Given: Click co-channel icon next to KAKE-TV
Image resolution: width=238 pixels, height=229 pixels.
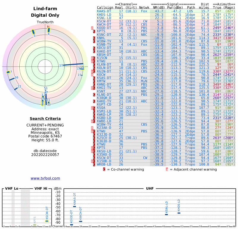Looking at the screenshot, I should [x=94, y=101].
